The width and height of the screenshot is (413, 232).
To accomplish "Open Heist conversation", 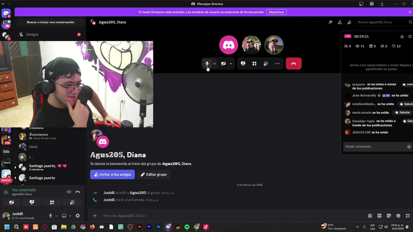I will 50,147.
